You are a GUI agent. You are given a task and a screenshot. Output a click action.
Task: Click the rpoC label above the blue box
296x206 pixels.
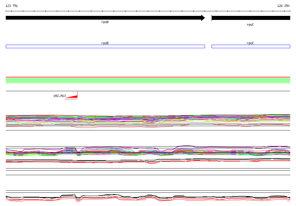click(x=250, y=43)
